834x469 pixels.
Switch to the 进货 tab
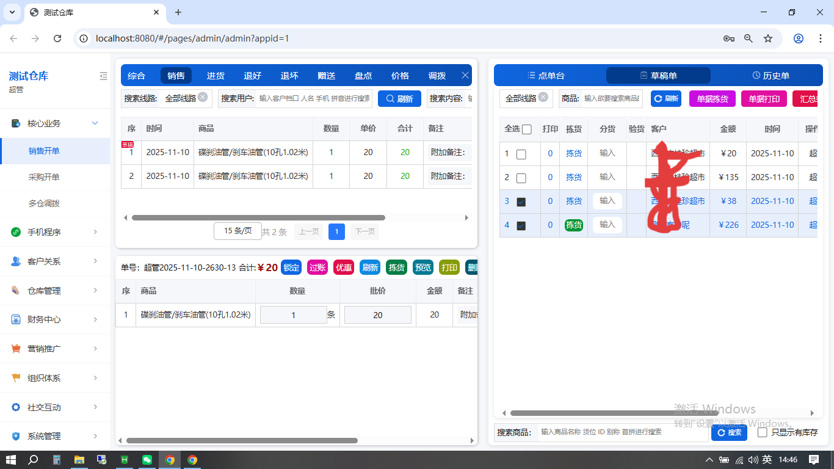click(x=215, y=75)
